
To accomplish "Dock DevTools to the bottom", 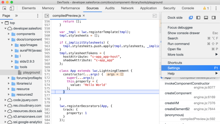I will tap(206, 18).
